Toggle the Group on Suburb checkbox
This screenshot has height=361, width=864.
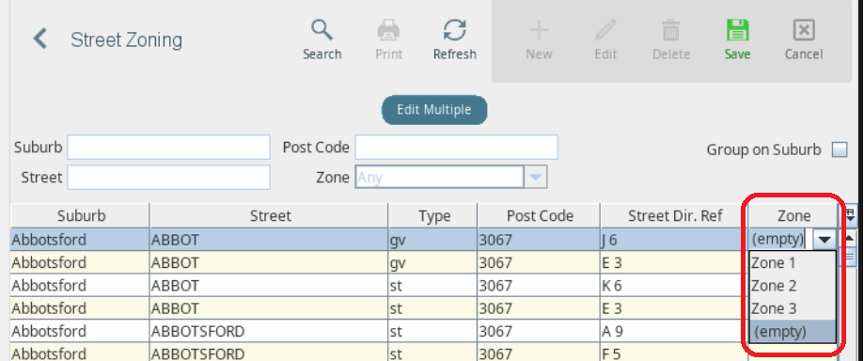(x=840, y=149)
